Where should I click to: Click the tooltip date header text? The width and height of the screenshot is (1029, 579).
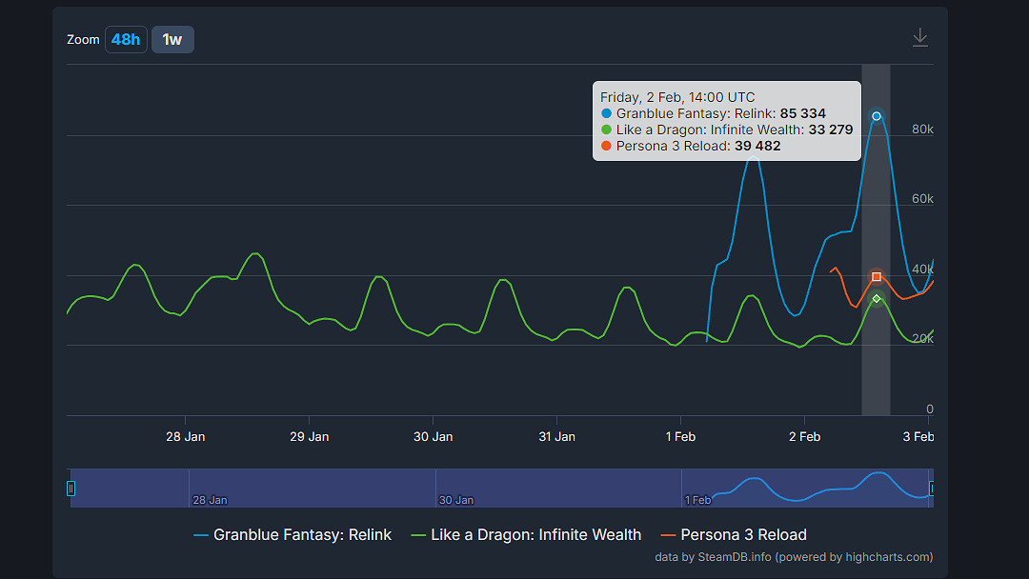coord(677,97)
